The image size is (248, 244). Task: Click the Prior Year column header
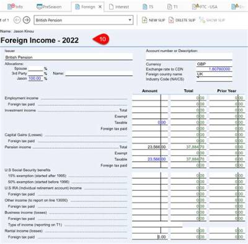coord(227,90)
